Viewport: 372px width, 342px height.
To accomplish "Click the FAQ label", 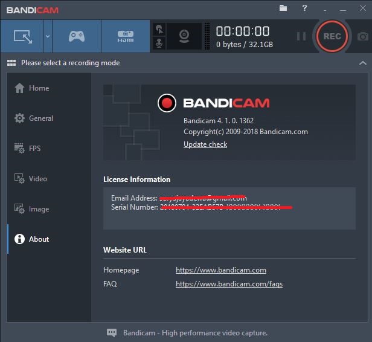I will coord(110,284).
